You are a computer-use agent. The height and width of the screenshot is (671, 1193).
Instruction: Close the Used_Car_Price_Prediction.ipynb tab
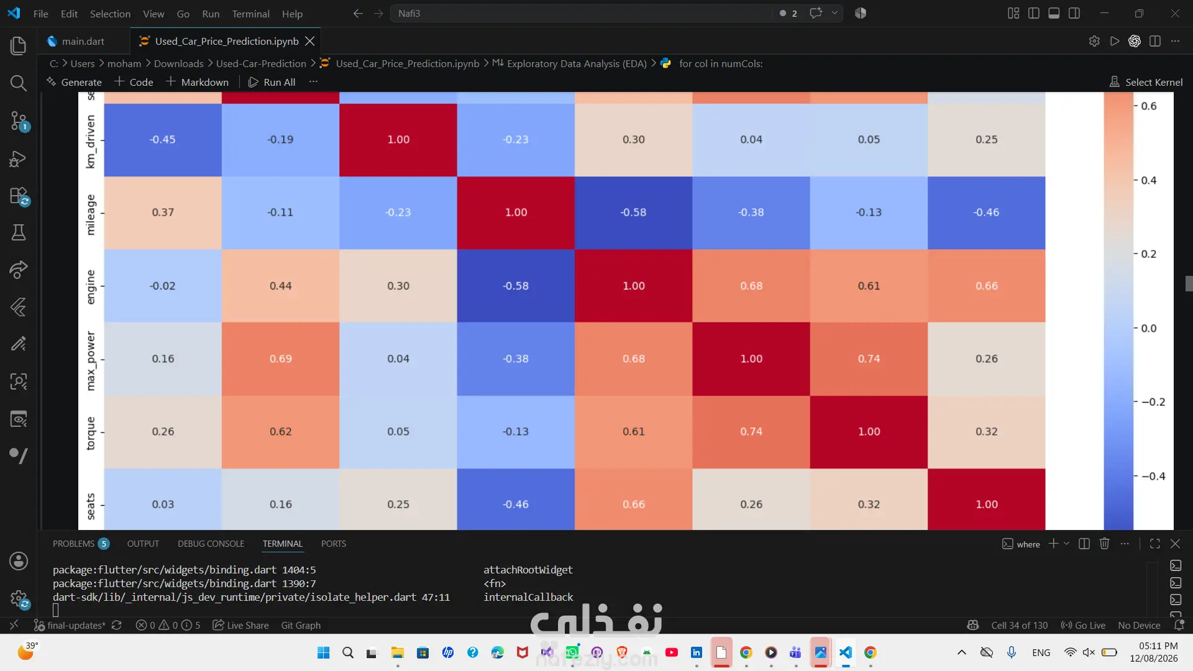pos(309,41)
